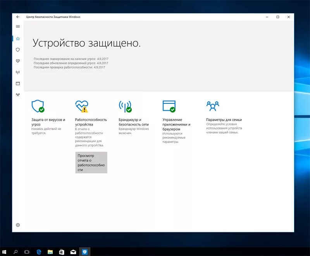Minimize the Defender Security Center window

(267, 17)
